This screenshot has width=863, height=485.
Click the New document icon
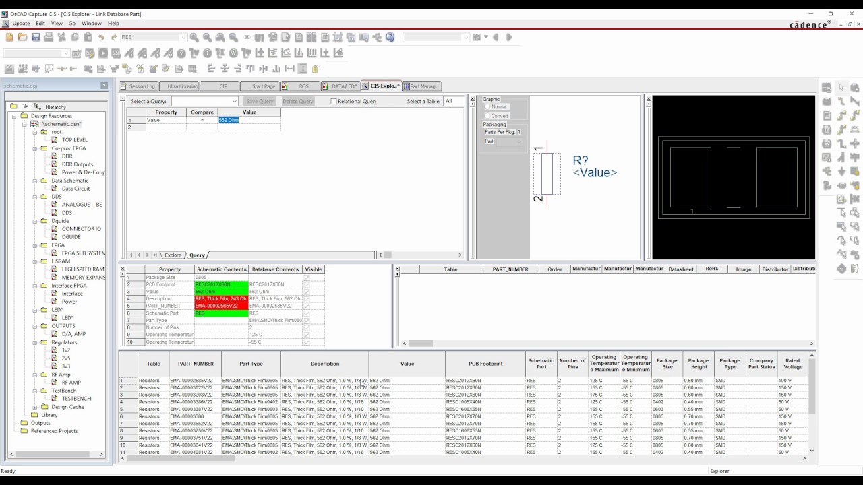point(9,38)
